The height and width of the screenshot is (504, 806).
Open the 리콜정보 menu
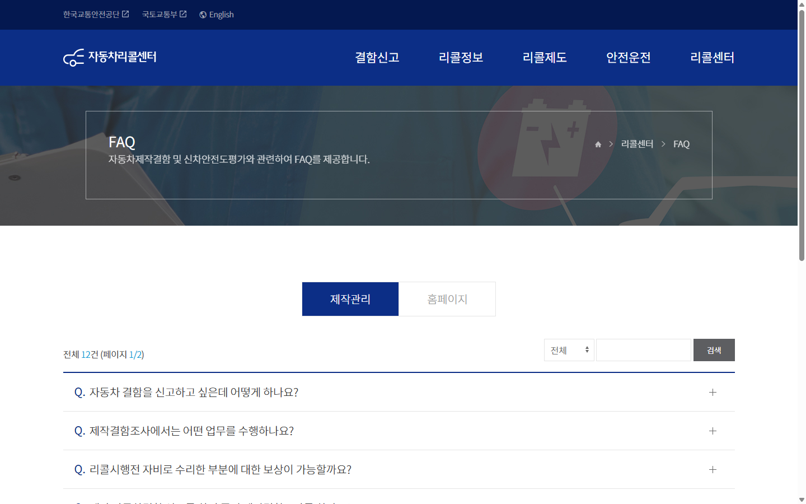pos(461,58)
